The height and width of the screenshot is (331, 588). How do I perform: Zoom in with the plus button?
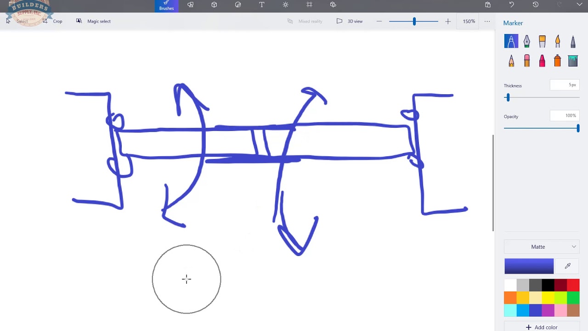pos(448,21)
